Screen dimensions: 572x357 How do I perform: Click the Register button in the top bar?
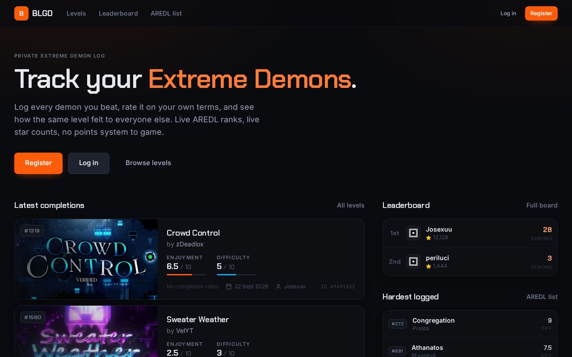click(541, 13)
